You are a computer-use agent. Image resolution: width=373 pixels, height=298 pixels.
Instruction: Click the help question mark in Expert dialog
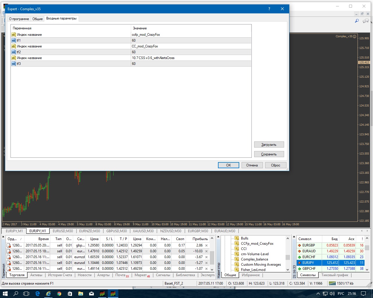269,9
